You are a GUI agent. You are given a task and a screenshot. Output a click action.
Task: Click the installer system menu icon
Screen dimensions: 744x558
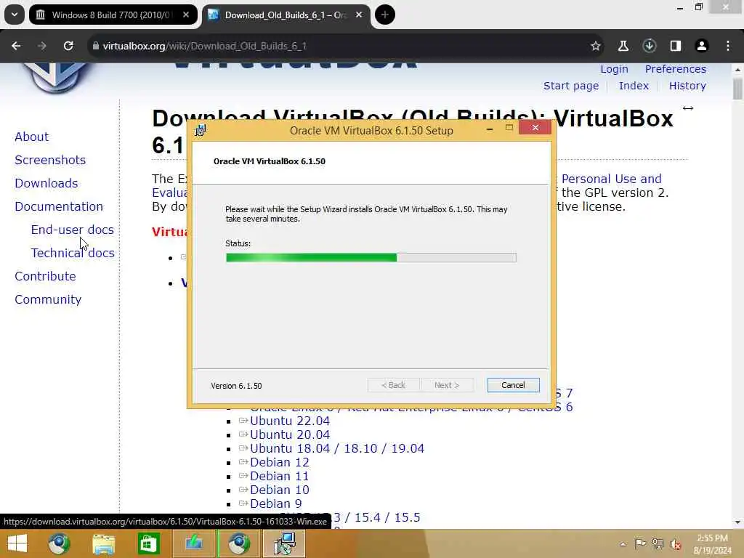(201, 130)
